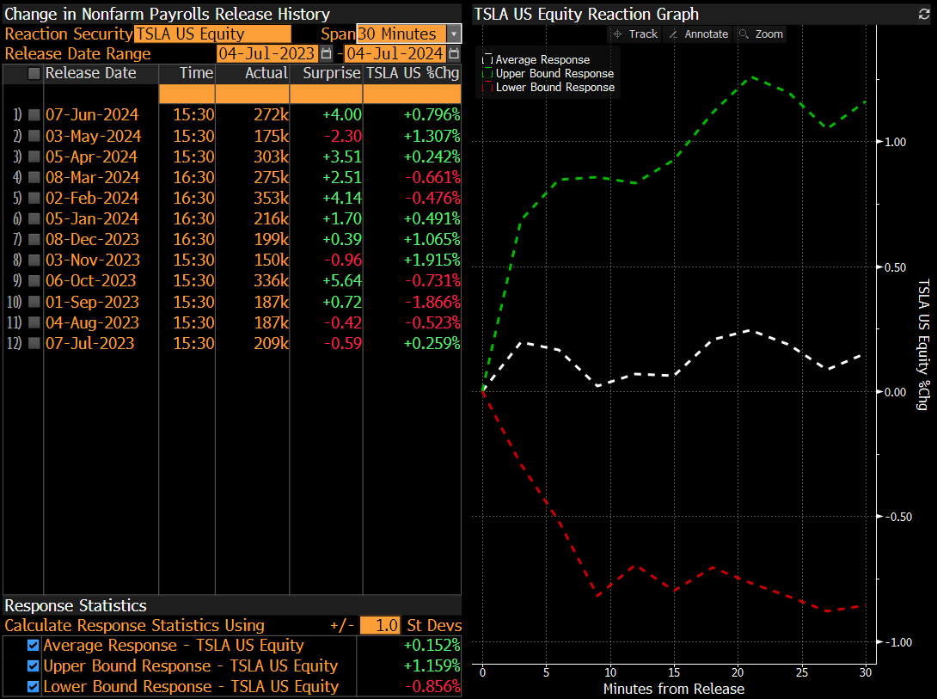
Task: Click the TSLA change value +1.915%
Action: coord(432,260)
